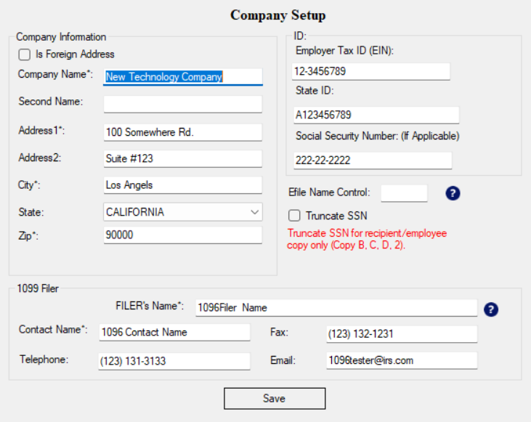The height and width of the screenshot is (422, 531).
Task: Click the City field showing Los Angels
Action: click(x=182, y=185)
